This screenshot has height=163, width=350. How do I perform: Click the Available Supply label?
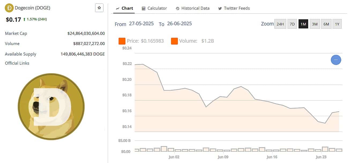pyautogui.click(x=21, y=54)
